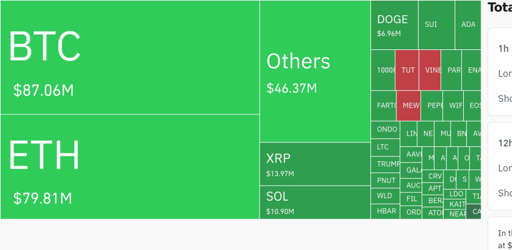Select the ONDO tile
The height and width of the screenshot is (250, 512).
coord(385,129)
